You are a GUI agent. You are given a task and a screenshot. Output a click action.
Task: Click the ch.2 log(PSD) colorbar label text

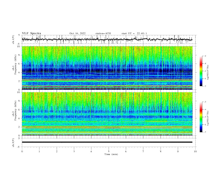208,118
